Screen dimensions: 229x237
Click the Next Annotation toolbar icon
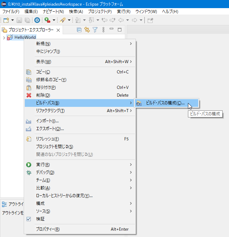(x=78, y=20)
